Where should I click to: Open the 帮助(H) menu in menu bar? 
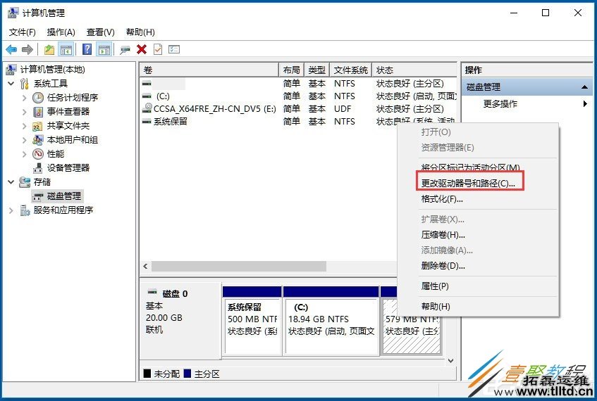(x=140, y=32)
